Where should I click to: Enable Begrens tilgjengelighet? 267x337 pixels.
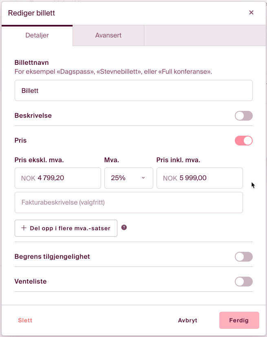click(243, 257)
